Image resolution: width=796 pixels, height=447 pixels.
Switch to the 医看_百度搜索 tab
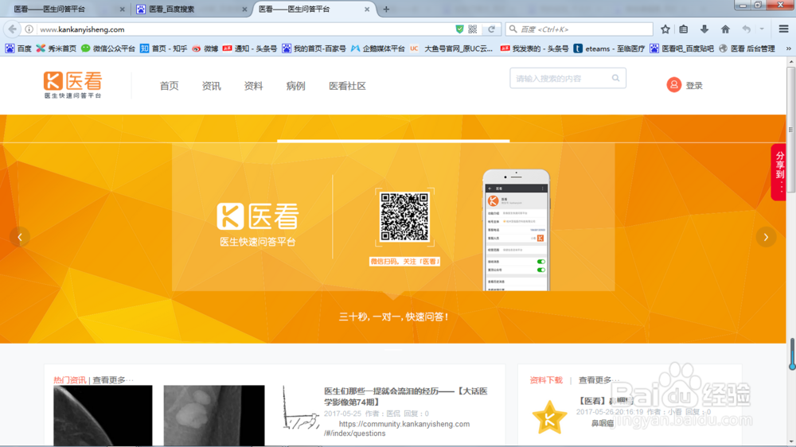tap(191, 9)
